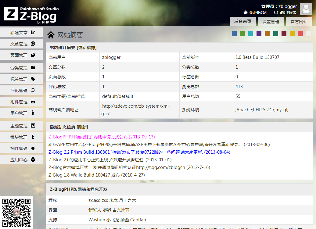
Task: Select the plug icon next to 插件管理
Action: (x=34, y=148)
